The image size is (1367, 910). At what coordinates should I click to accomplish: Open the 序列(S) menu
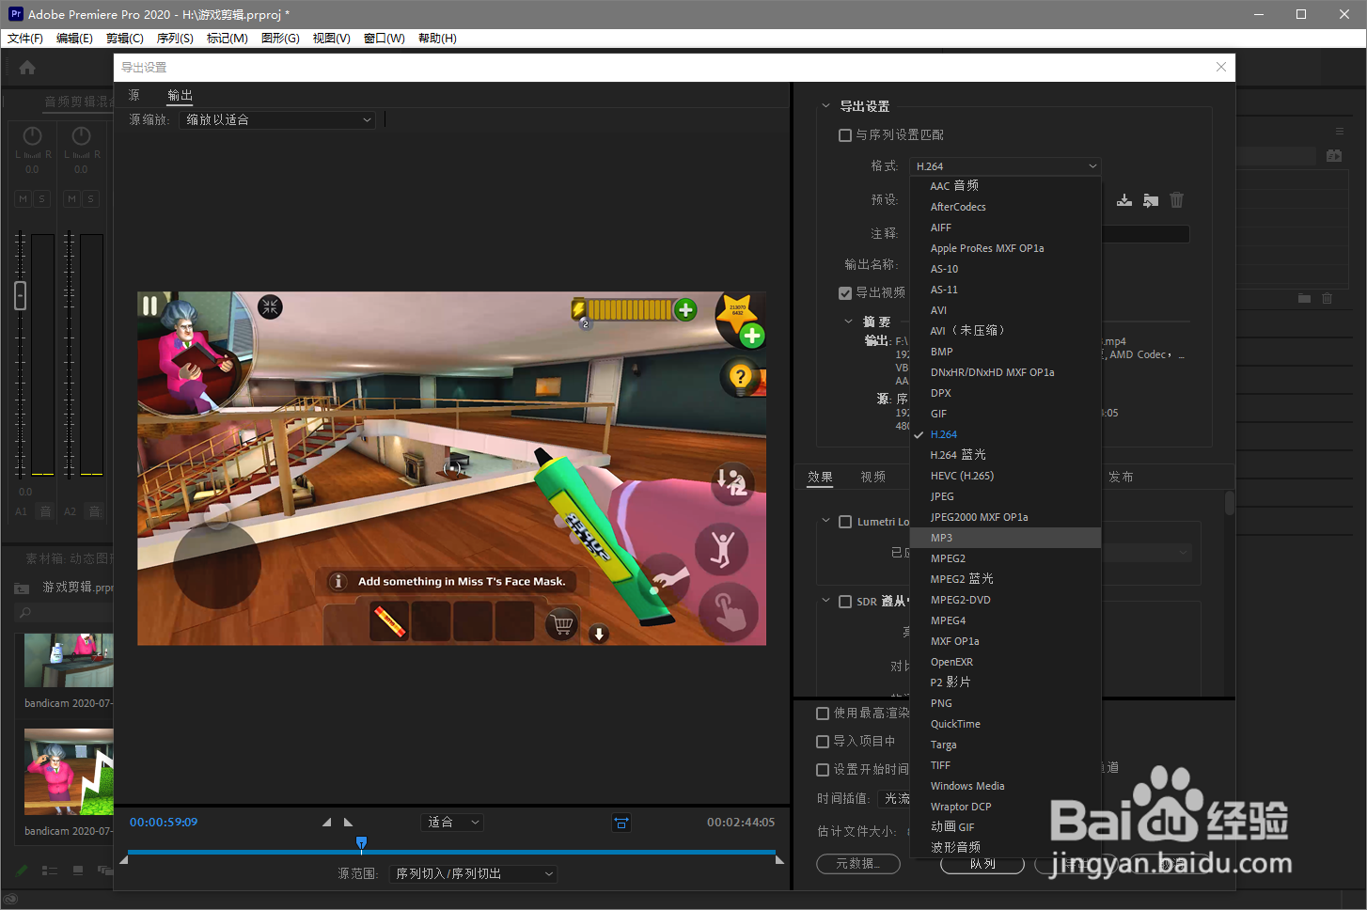[175, 39]
